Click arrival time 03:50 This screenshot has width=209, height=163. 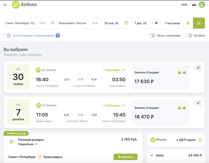coord(119,79)
